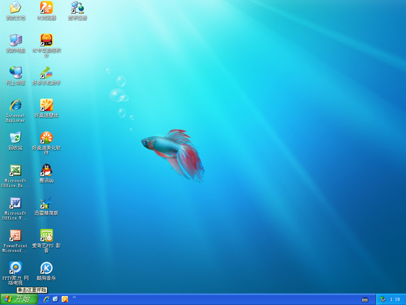The image size is (406, 305).
Task: Click the keyboard language bar icon
Action: click(365, 299)
